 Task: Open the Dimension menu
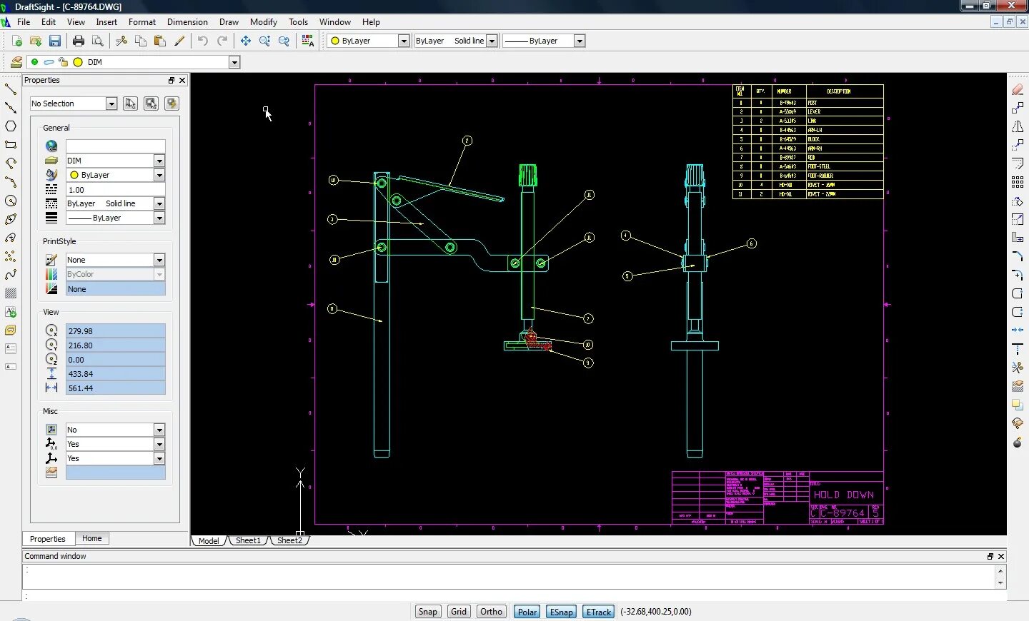click(x=187, y=22)
